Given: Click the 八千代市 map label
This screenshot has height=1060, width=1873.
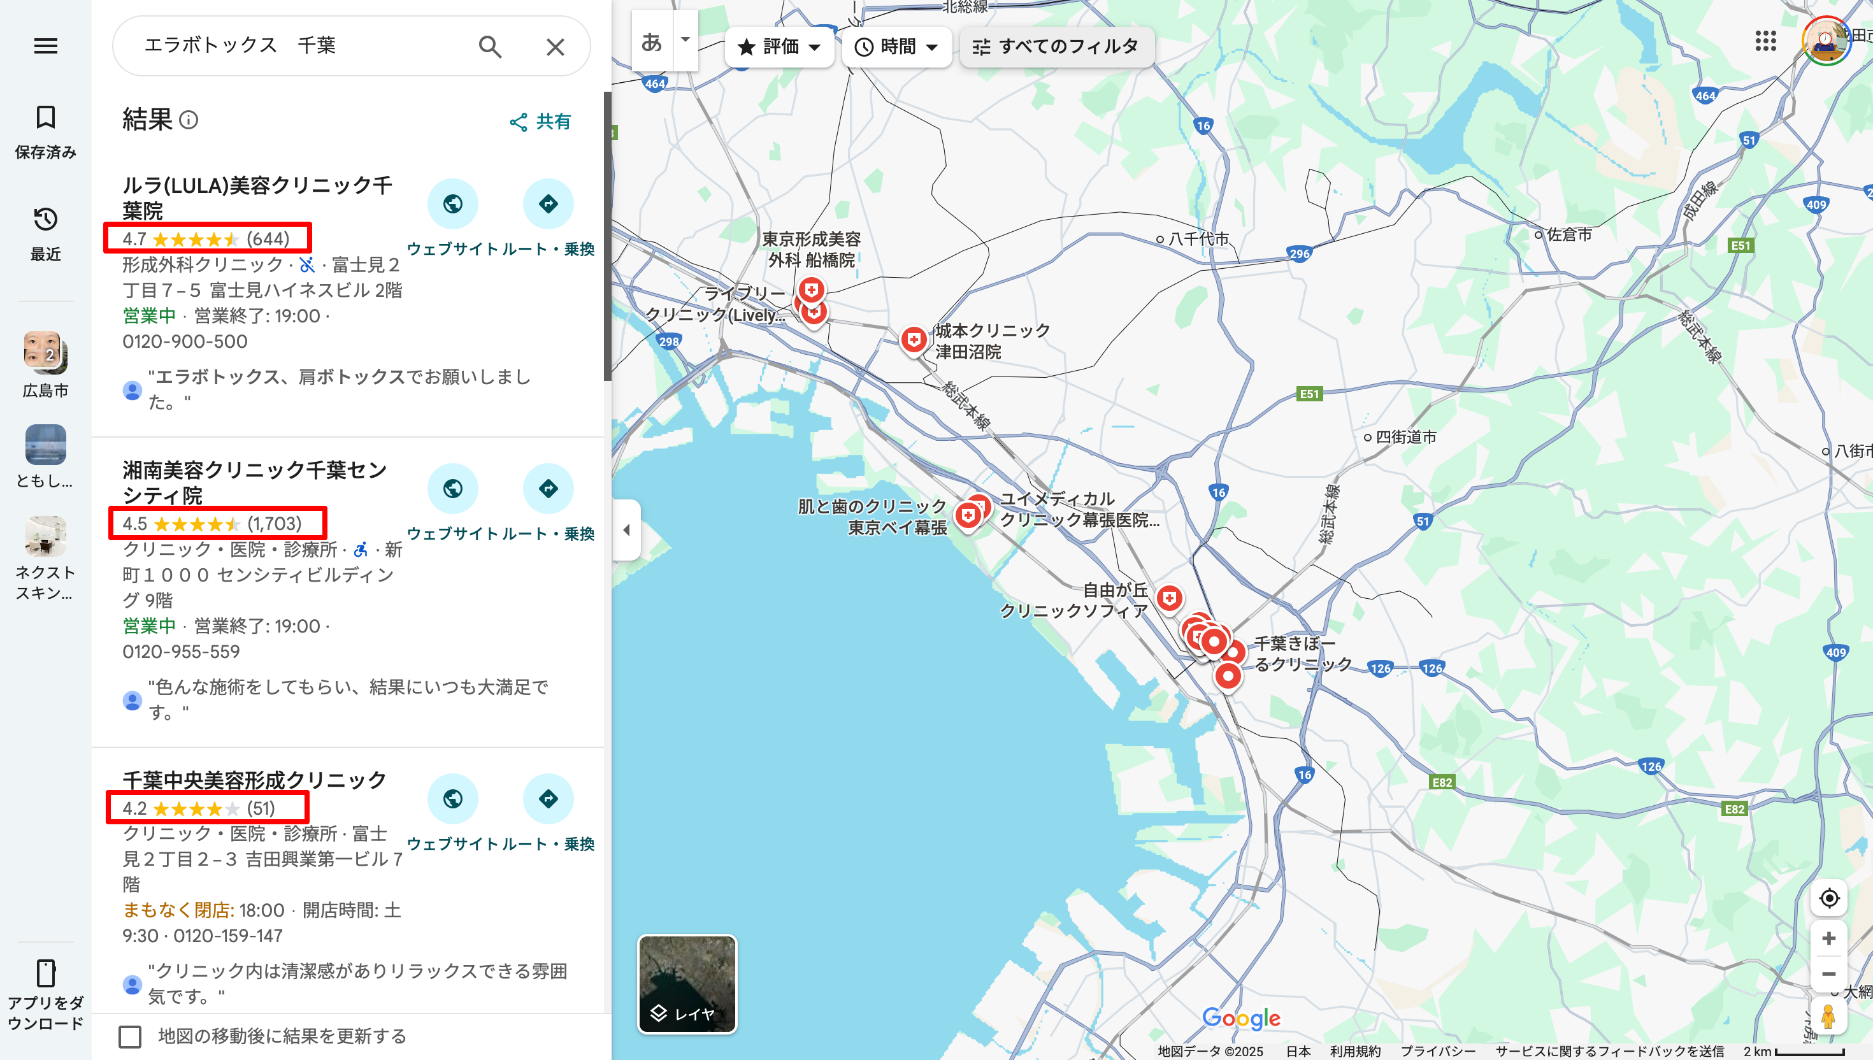Looking at the screenshot, I should 1198,239.
